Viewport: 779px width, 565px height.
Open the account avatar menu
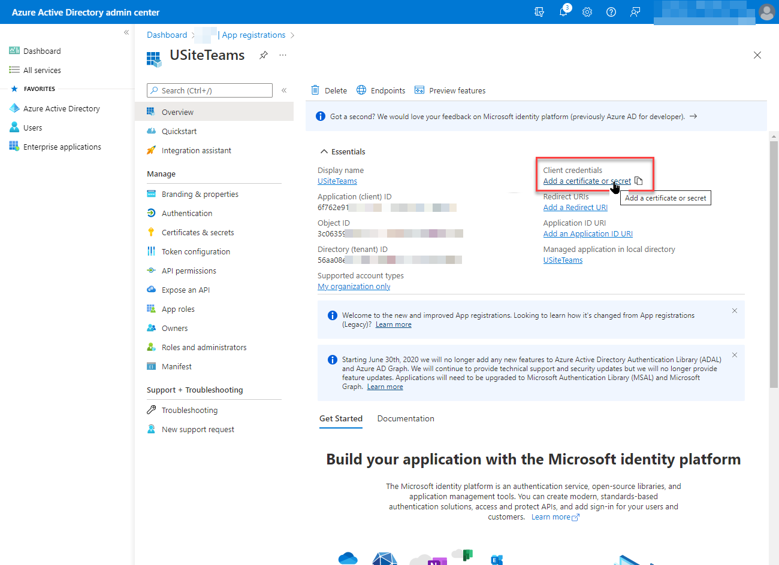[x=766, y=12]
